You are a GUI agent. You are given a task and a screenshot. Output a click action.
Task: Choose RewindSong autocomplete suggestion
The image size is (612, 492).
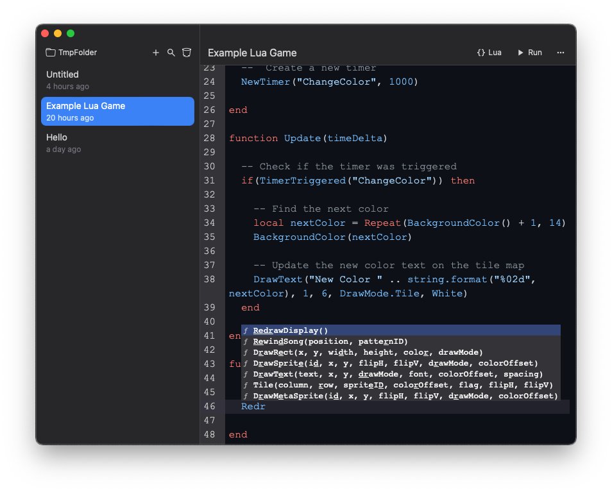pyautogui.click(x=400, y=341)
